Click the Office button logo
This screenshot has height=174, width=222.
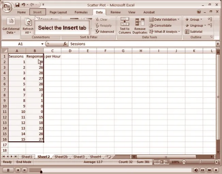click(x=6, y=7)
